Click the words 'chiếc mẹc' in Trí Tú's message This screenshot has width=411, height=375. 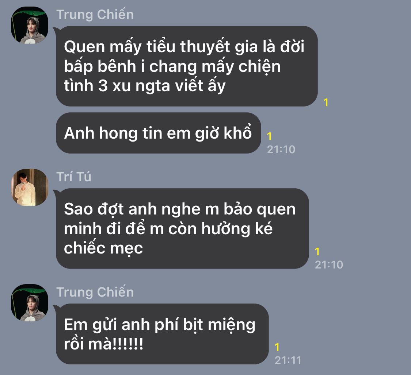tap(103, 248)
